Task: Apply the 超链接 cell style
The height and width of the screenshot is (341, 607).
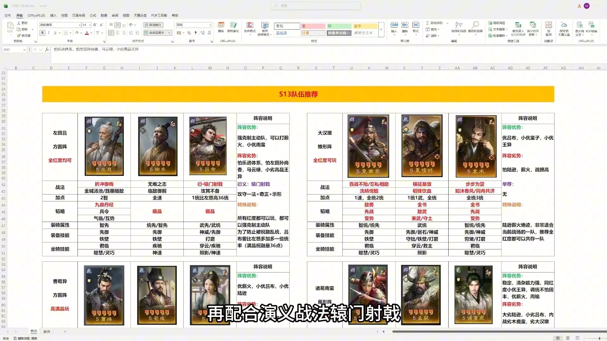Action: pos(281,33)
